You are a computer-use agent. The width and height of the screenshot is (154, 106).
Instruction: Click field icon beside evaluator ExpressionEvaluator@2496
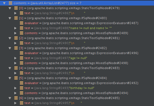[x=22, y=53]
